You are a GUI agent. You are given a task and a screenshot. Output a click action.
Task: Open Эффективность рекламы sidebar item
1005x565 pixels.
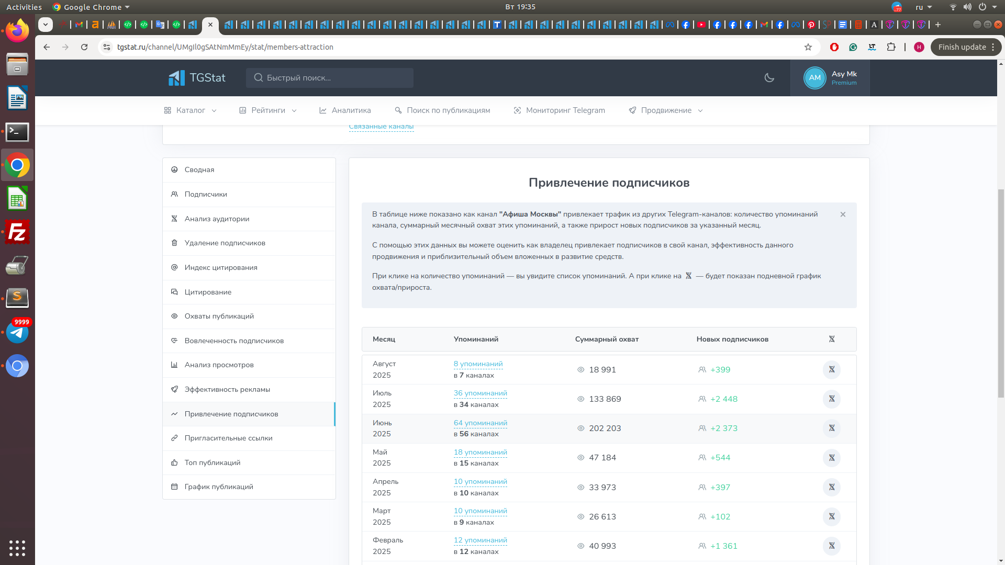227,390
